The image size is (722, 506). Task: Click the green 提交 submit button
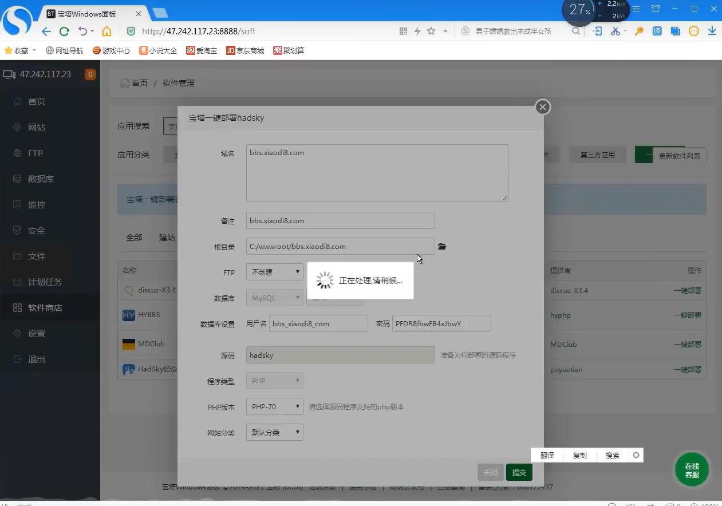coord(519,472)
